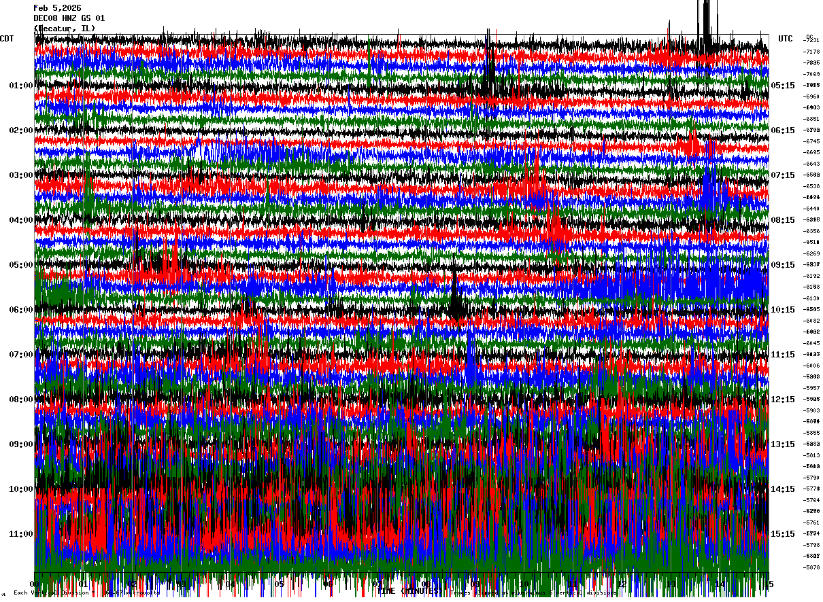The width and height of the screenshot is (823, 602).
Task: Pick the offset value -5903
Action: (x=812, y=410)
